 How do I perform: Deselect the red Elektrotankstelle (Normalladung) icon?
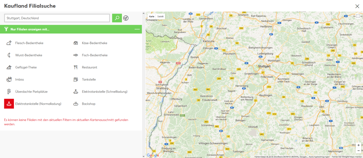point(9,104)
